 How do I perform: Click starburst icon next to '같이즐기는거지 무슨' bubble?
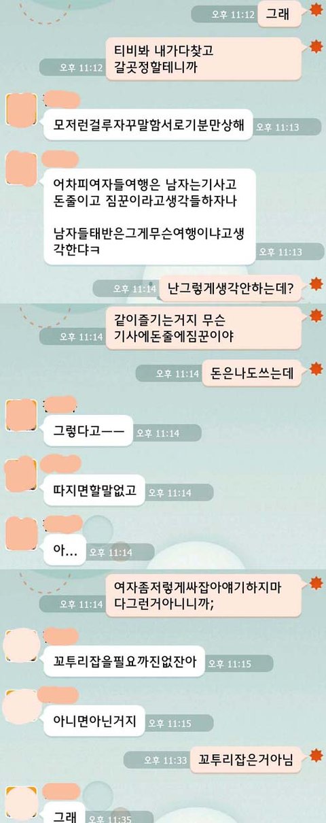[x=316, y=315]
